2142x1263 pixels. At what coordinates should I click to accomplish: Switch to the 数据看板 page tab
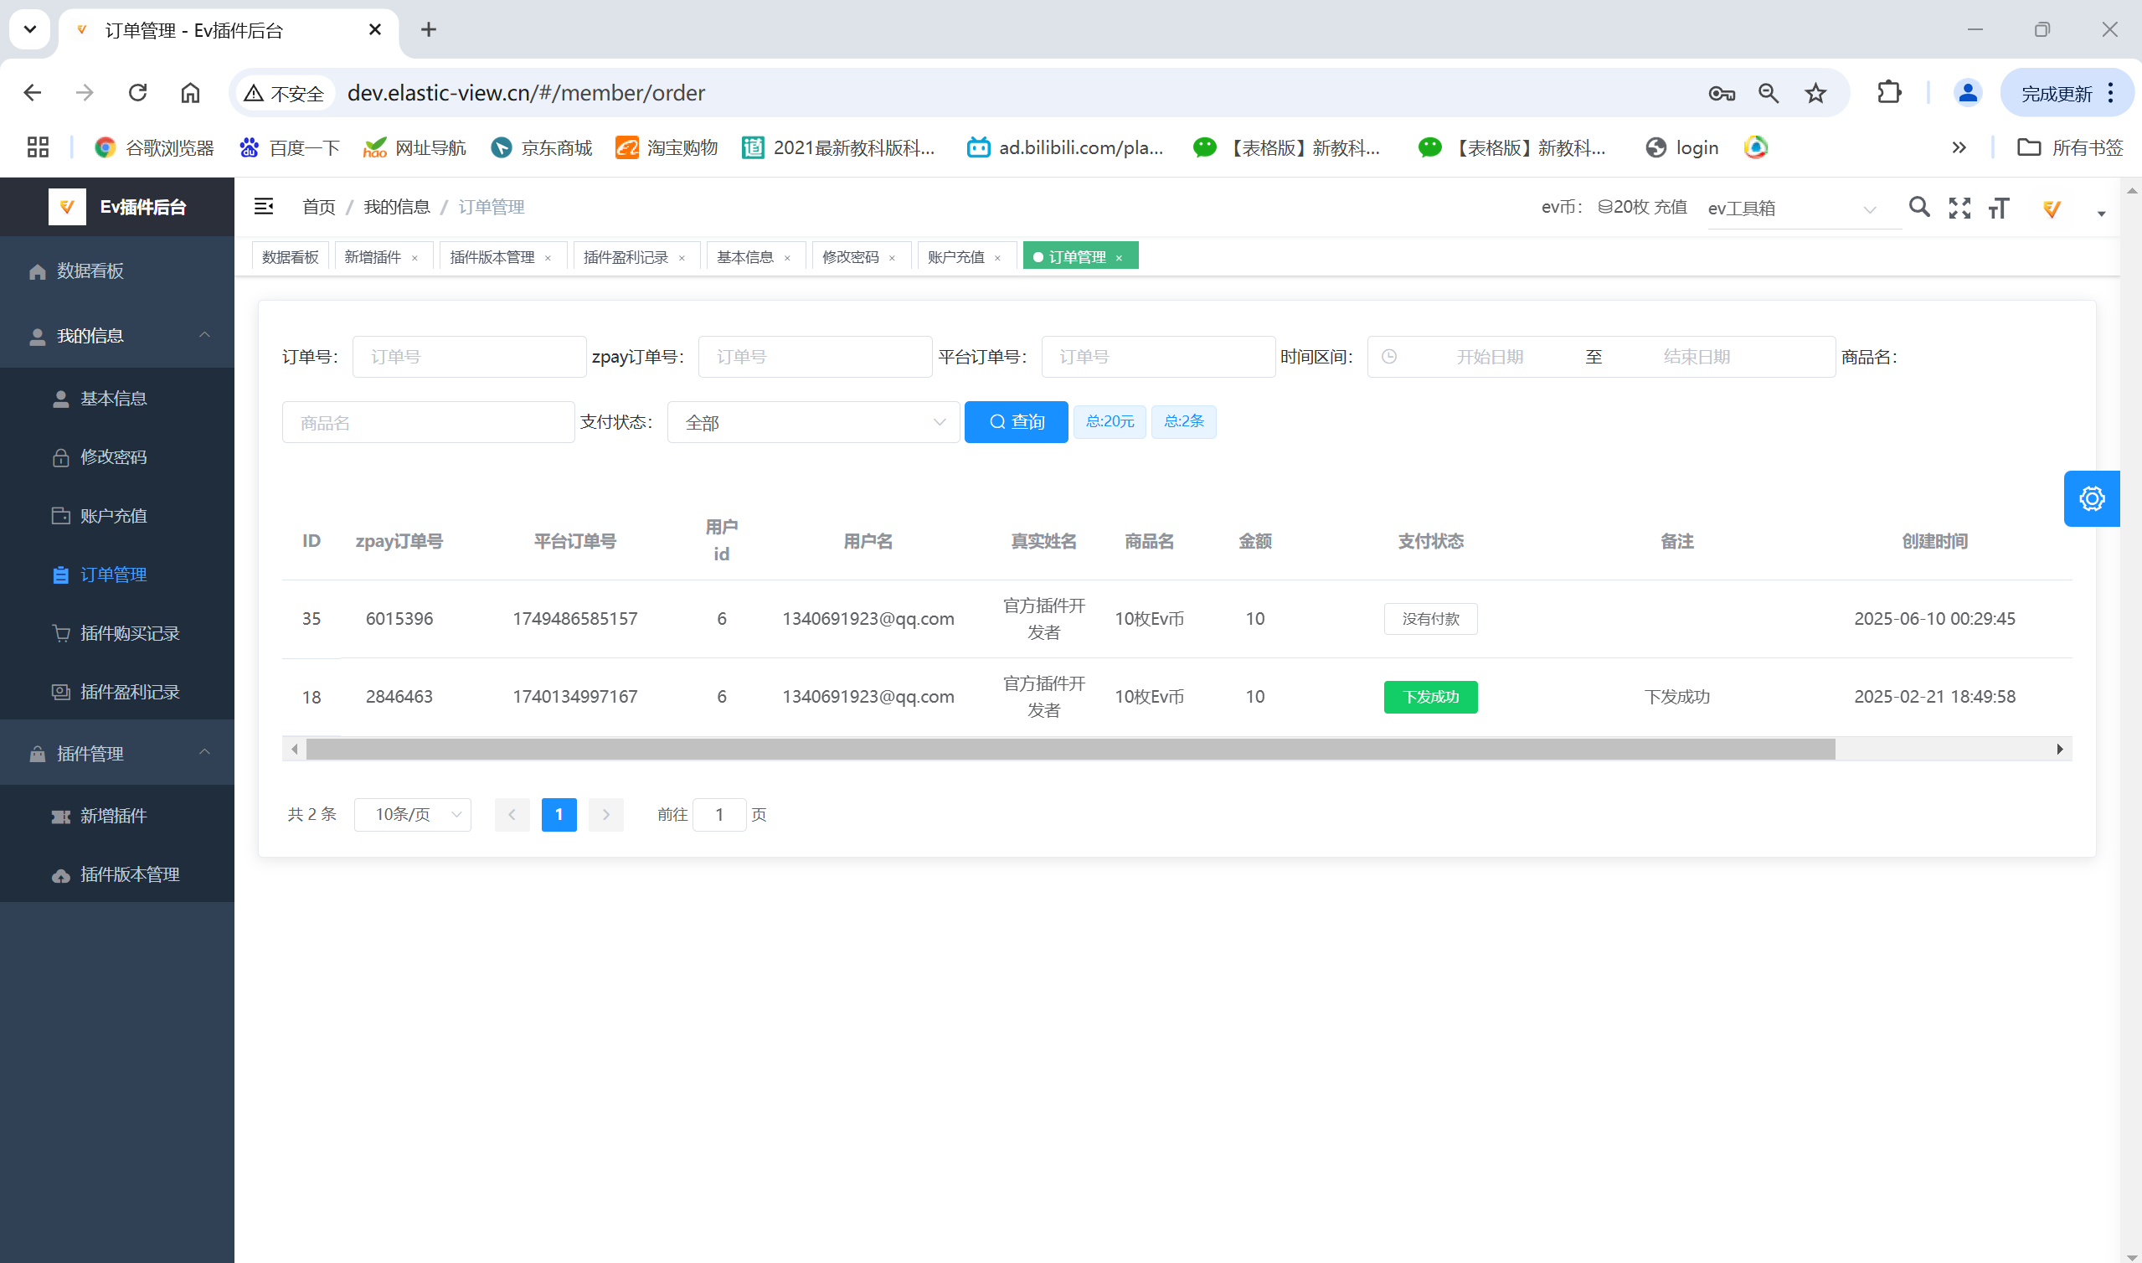point(290,256)
